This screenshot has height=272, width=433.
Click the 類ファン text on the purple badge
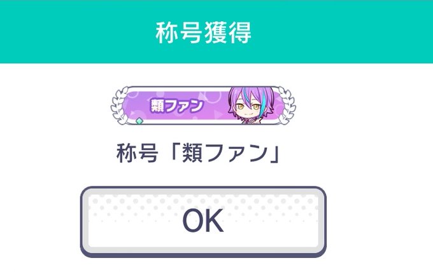(177, 105)
